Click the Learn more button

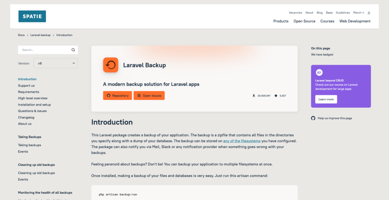[x=326, y=99]
